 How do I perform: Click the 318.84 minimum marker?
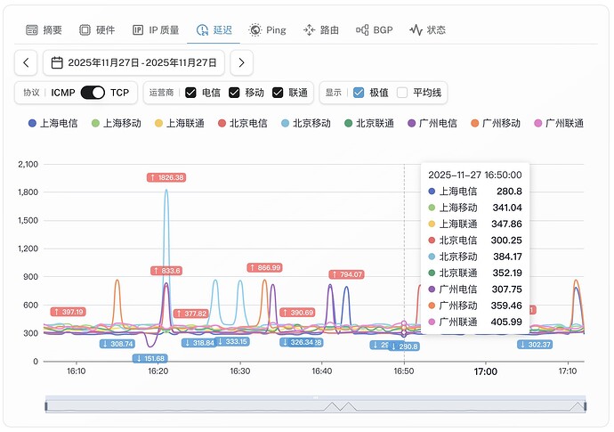coord(199,343)
